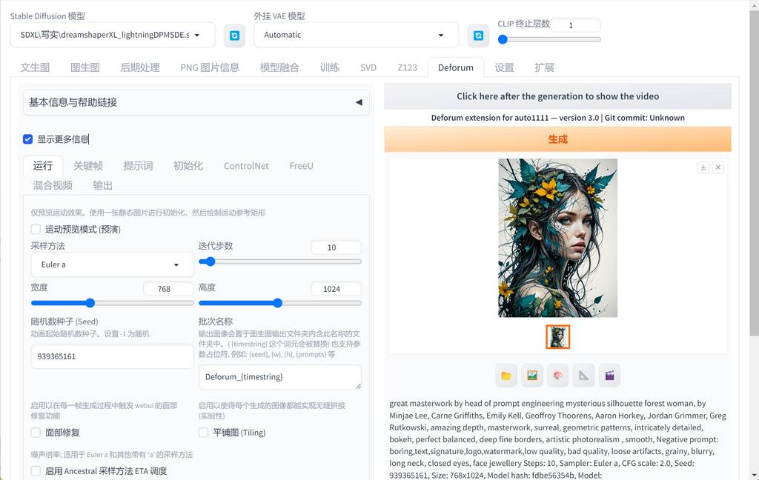The width and height of the screenshot is (759, 480).
Task: Open the Euler a sampler dropdown
Action: 112,264
